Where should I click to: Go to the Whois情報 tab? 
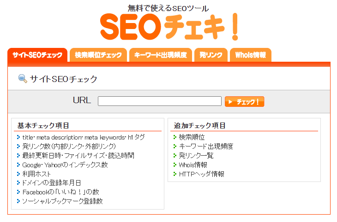[x=250, y=55]
